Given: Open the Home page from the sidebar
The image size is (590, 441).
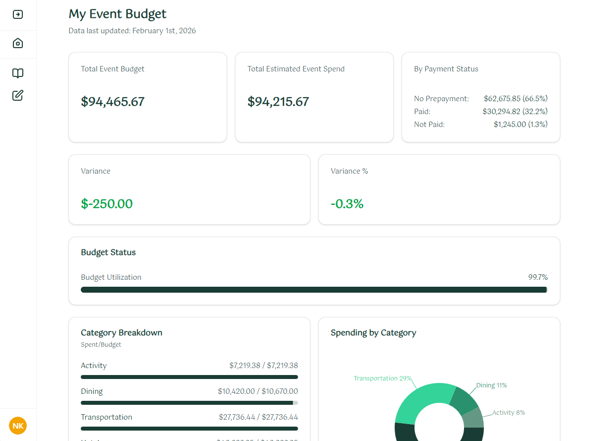Looking at the screenshot, I should coord(18,44).
